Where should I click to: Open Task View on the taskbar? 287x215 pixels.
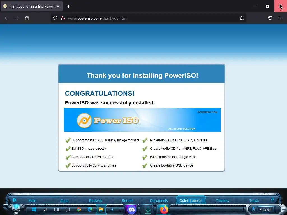(56, 209)
